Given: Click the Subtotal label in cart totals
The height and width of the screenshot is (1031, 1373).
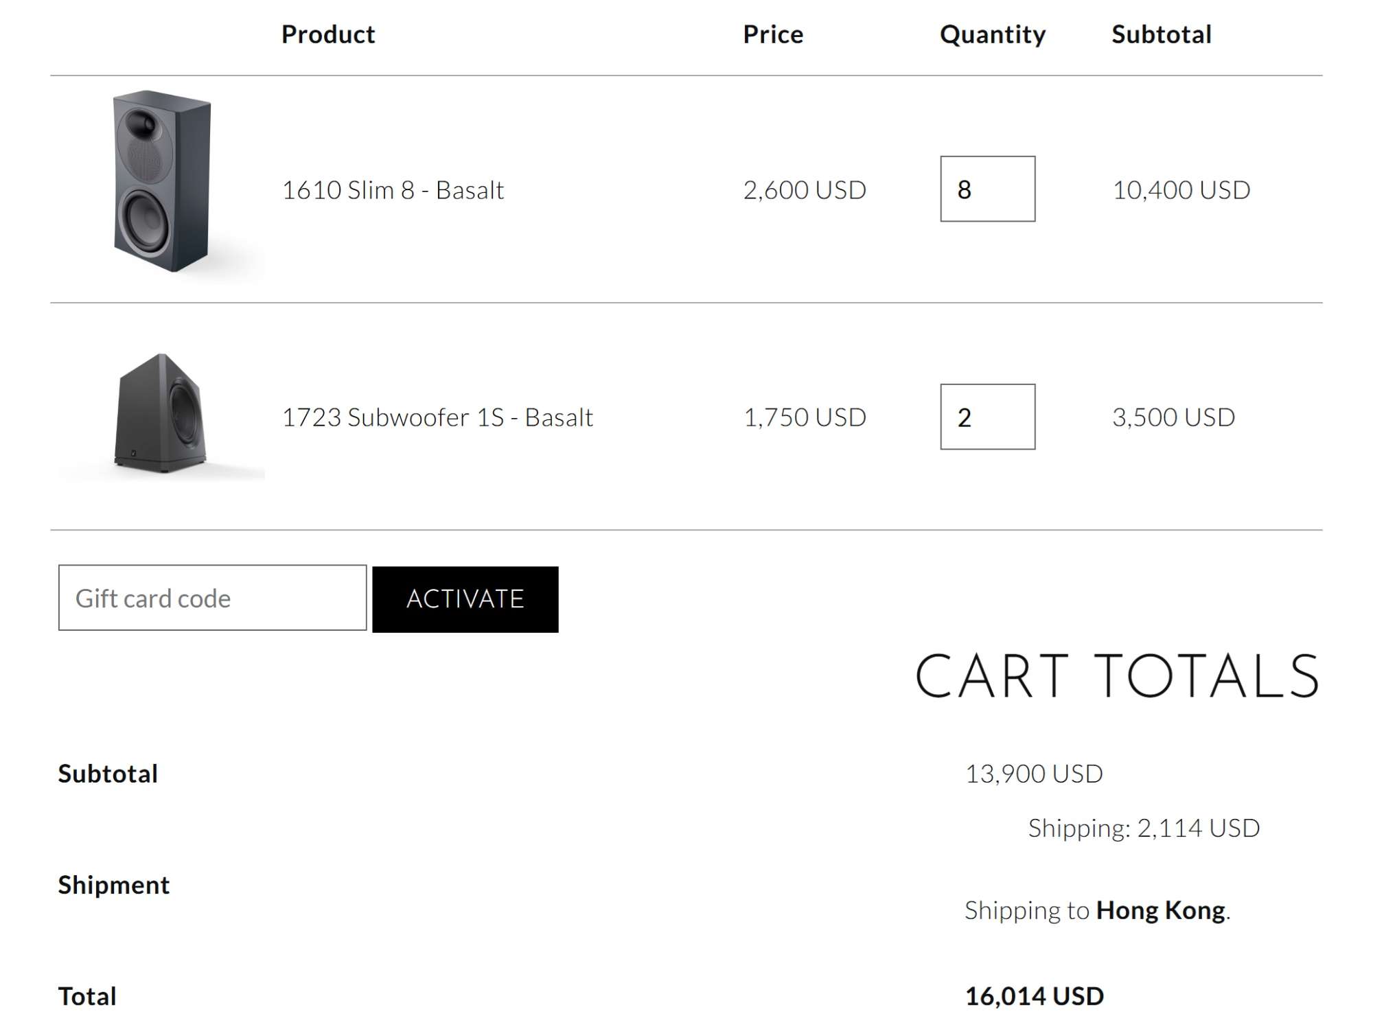Looking at the screenshot, I should [108, 774].
